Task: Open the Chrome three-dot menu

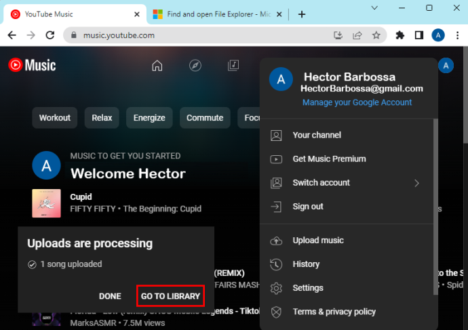Action: [457, 35]
